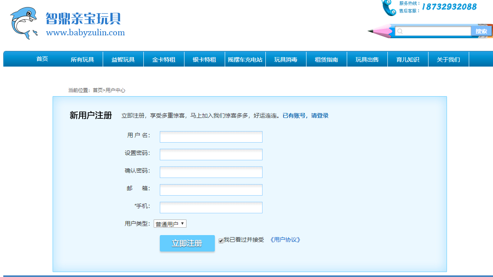Focus the 邮箱 input field
493x277 pixels.
[x=211, y=190]
